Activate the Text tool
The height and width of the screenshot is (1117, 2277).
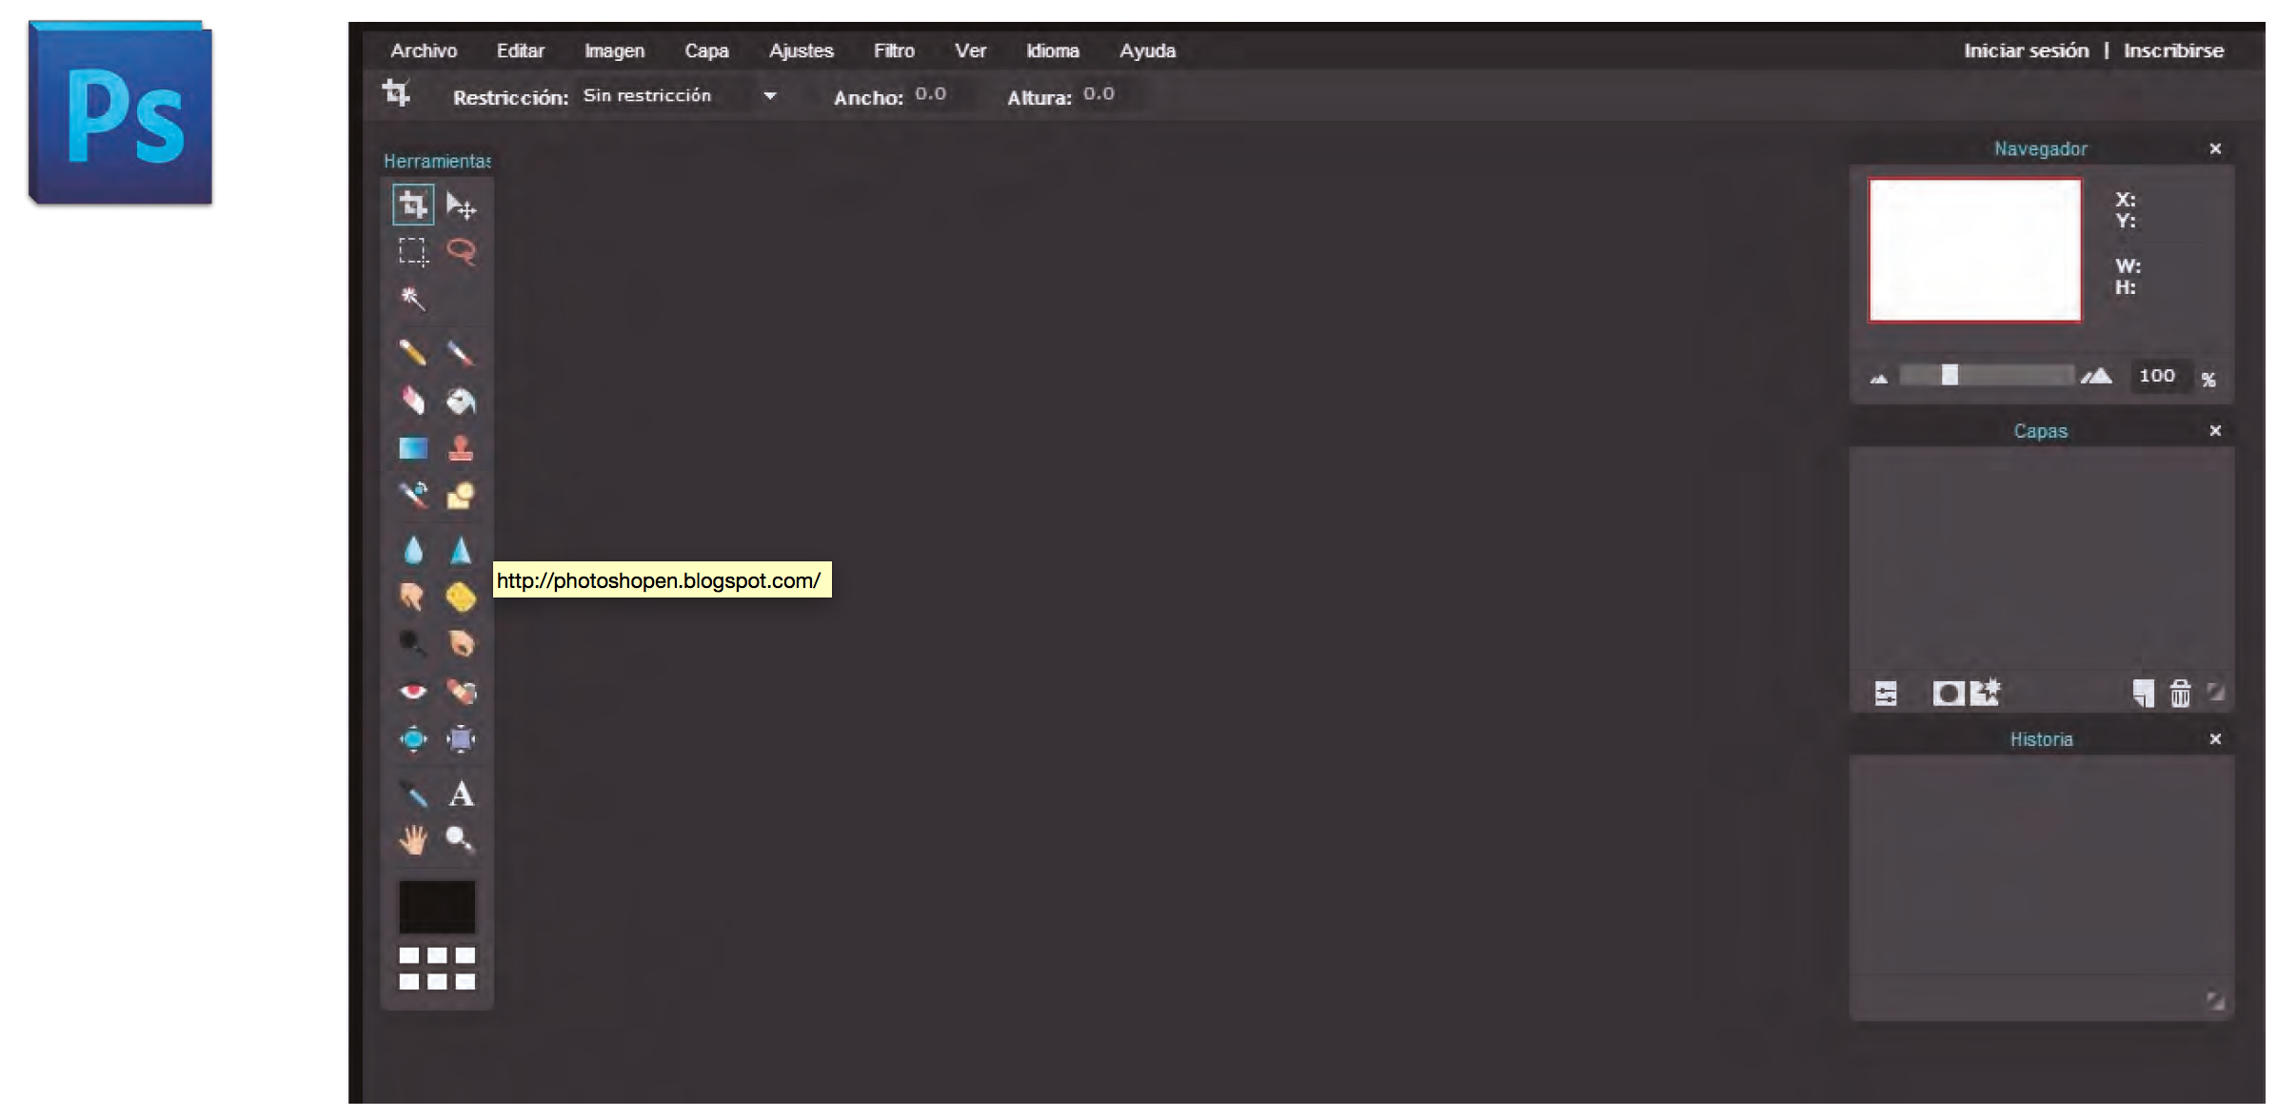coord(461,794)
